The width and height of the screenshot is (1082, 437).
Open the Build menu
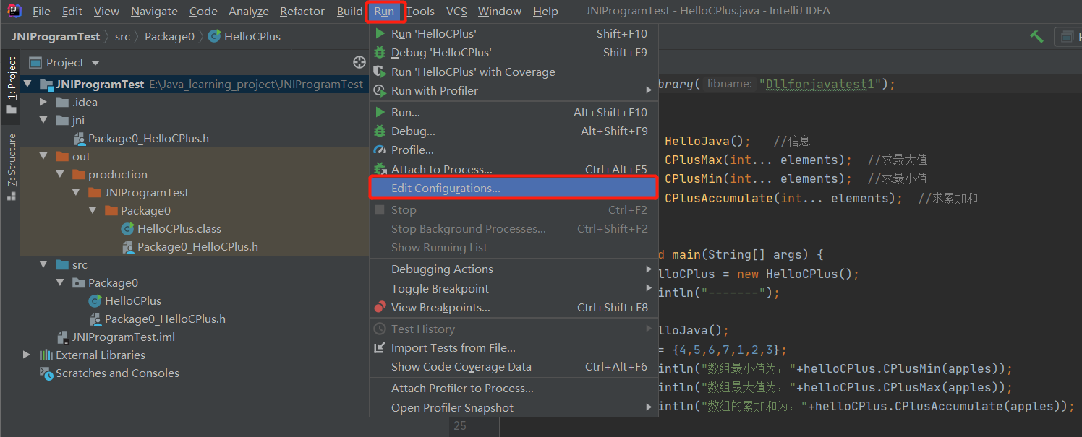click(x=350, y=11)
